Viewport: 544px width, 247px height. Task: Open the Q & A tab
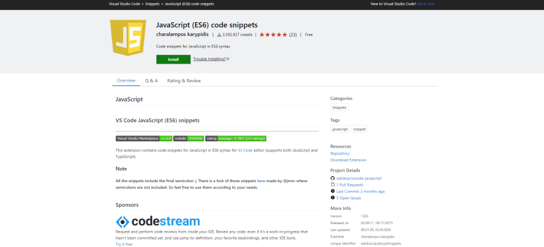[x=151, y=81]
